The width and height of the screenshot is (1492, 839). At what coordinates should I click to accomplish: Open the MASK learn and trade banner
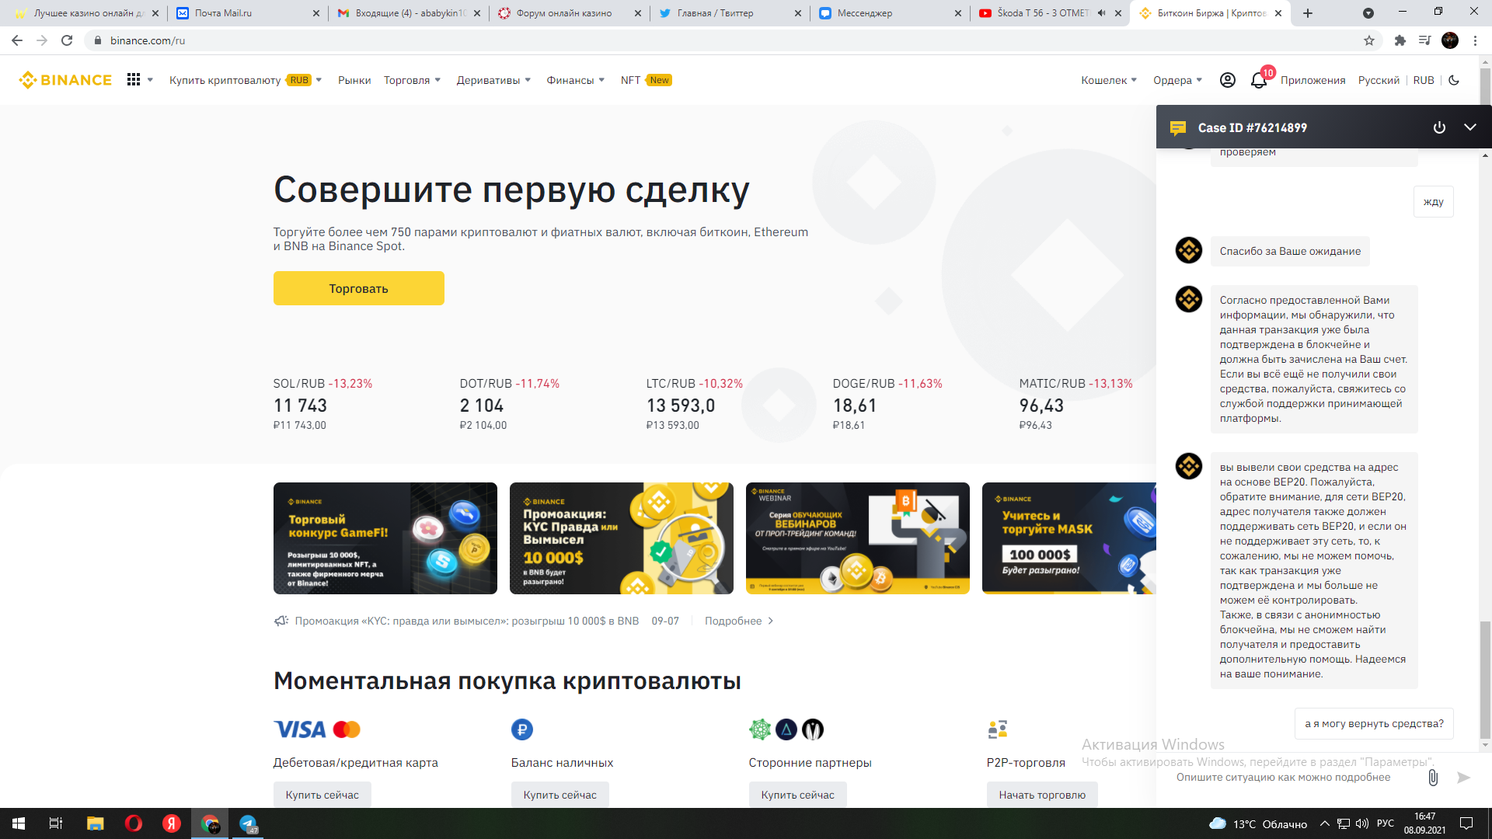coord(1069,538)
